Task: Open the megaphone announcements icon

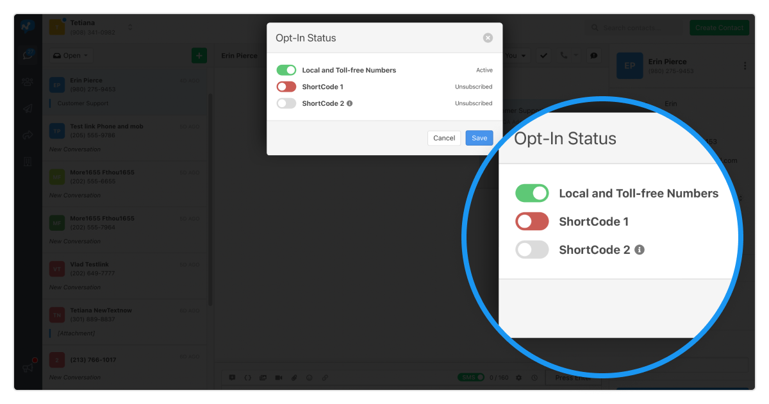Action: [x=28, y=367]
